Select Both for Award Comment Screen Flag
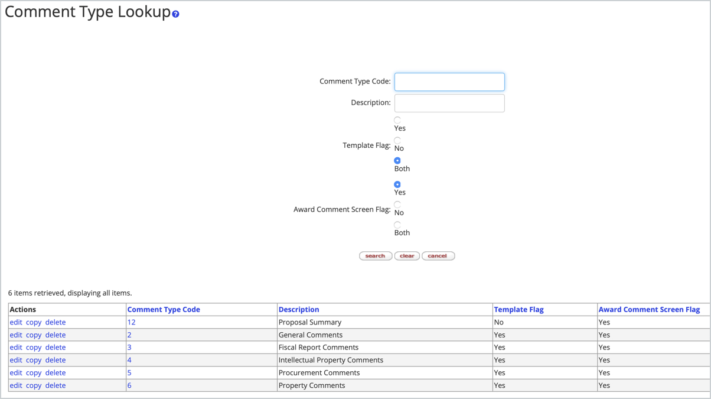The width and height of the screenshot is (711, 399). (397, 225)
